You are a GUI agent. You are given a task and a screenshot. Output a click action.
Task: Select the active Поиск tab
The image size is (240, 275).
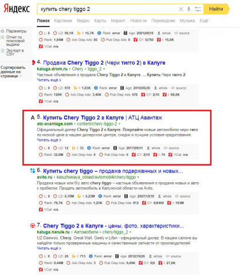[44, 21]
